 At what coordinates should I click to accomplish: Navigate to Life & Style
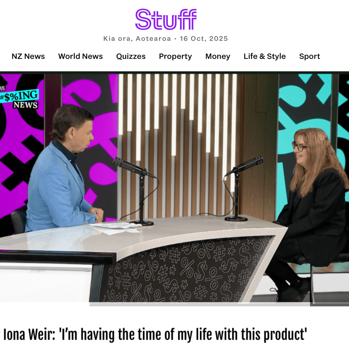[x=265, y=56]
